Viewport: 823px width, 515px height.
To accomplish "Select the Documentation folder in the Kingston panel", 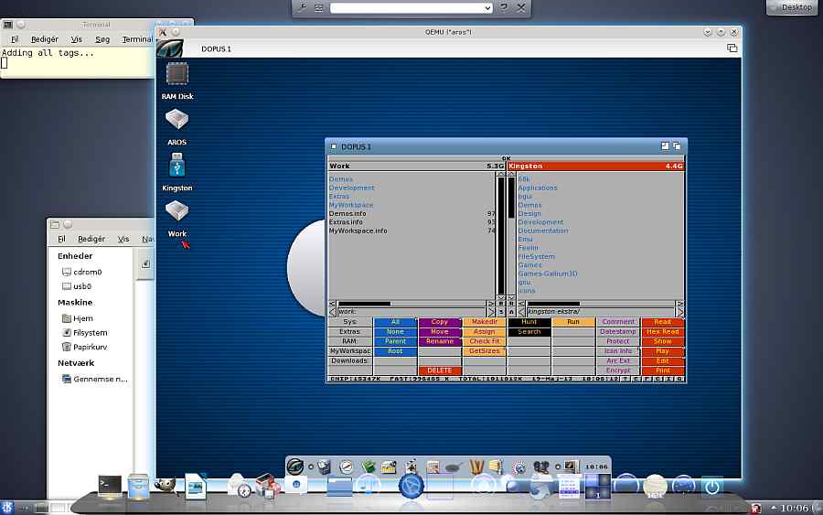I will click(x=543, y=231).
